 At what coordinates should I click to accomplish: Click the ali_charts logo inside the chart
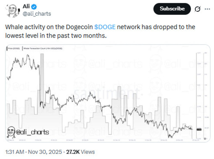(x=28, y=132)
